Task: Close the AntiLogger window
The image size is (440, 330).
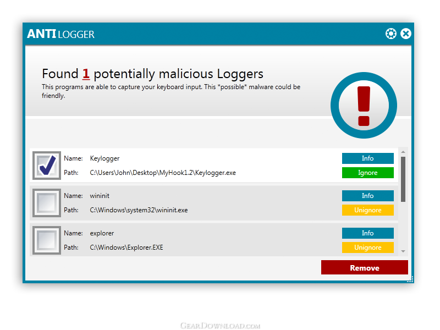Action: click(x=406, y=34)
